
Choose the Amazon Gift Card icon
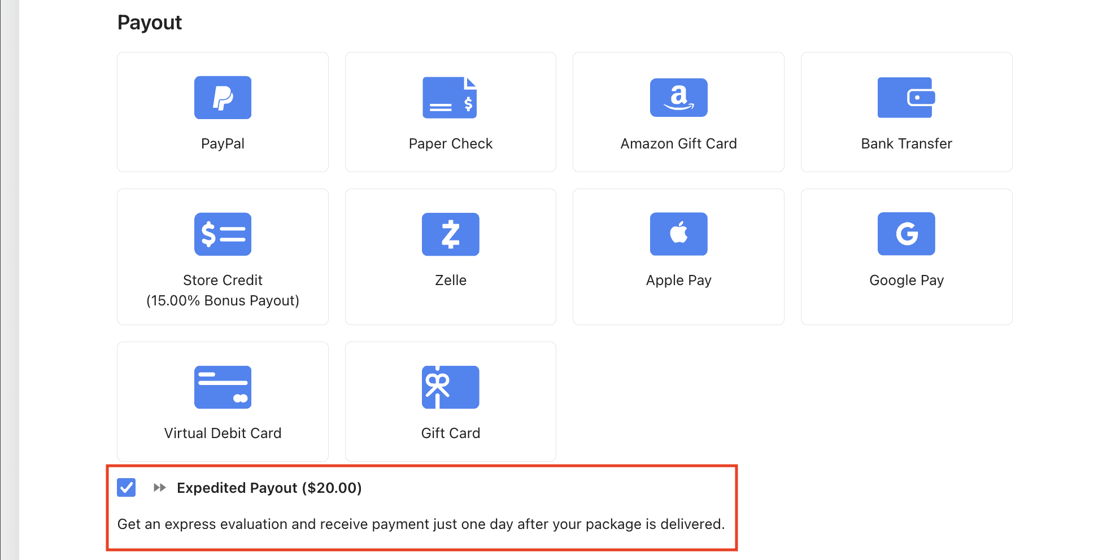coord(678,98)
